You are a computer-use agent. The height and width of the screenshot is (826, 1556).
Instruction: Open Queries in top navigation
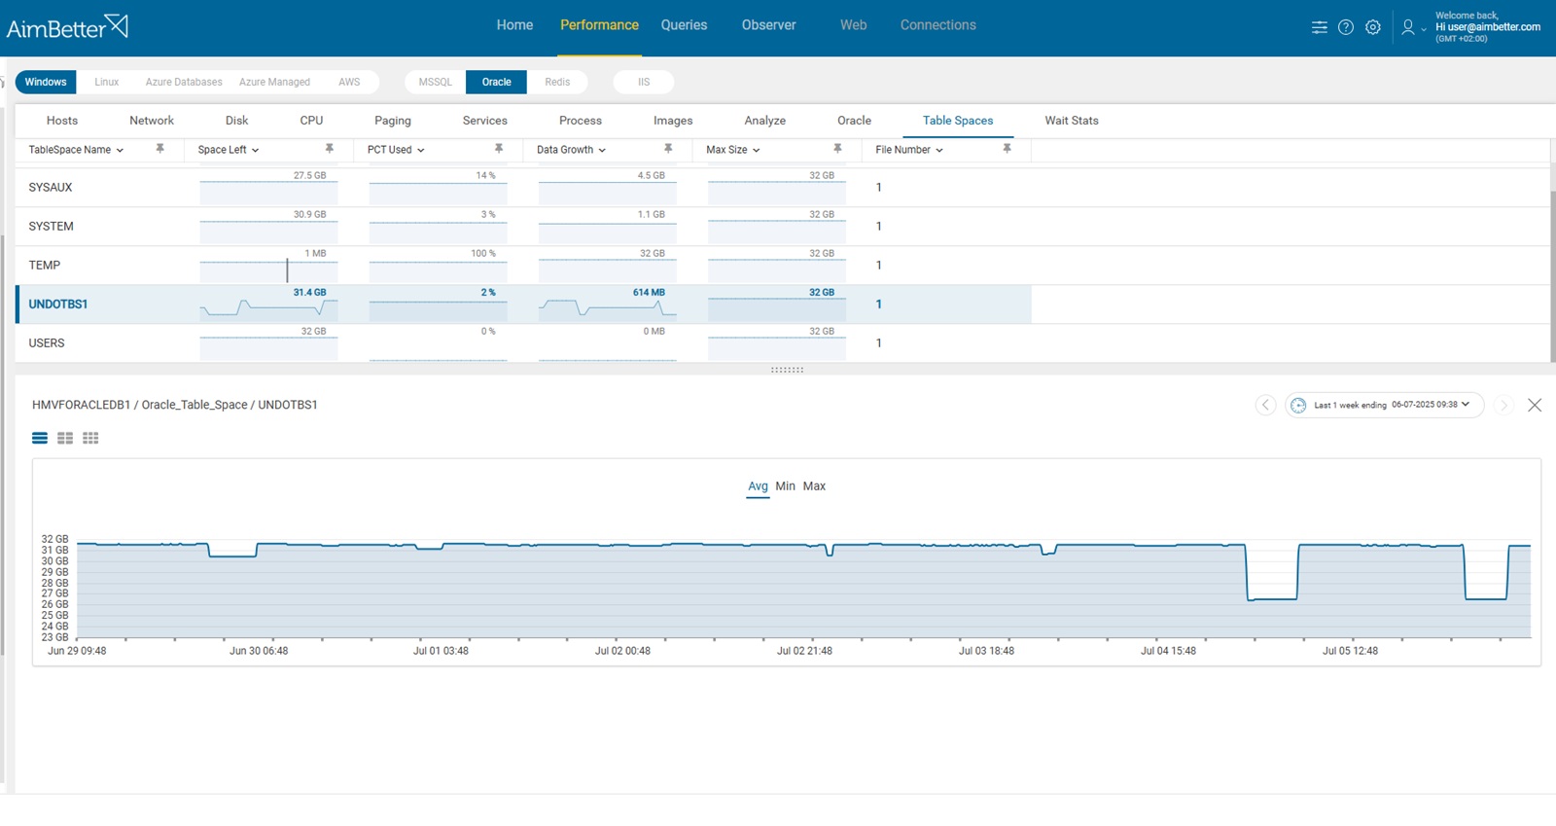pos(684,25)
